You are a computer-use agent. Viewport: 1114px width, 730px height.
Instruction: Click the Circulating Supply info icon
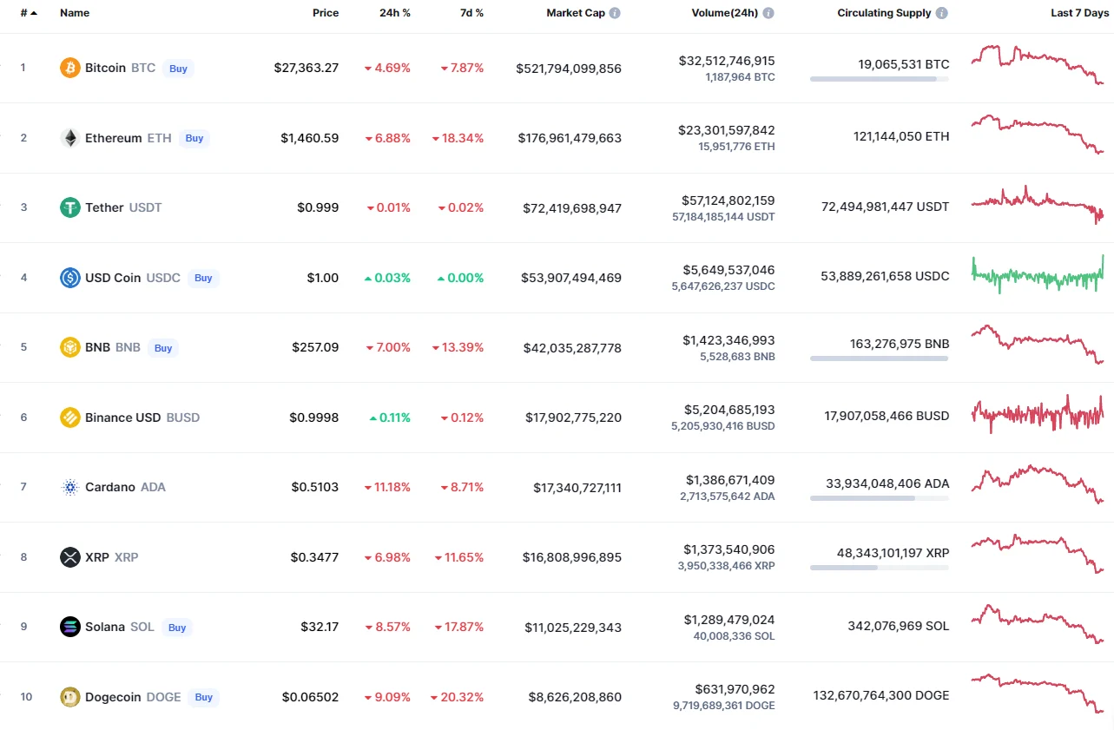(x=942, y=13)
